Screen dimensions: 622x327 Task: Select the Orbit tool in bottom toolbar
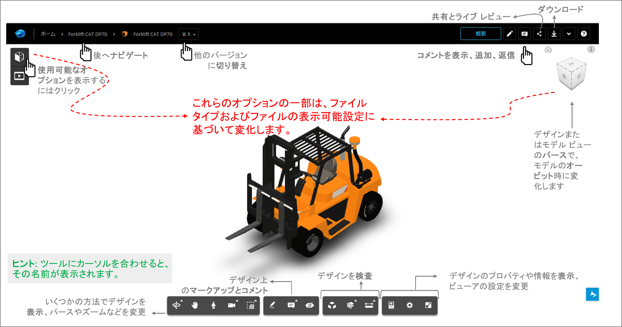click(177, 305)
